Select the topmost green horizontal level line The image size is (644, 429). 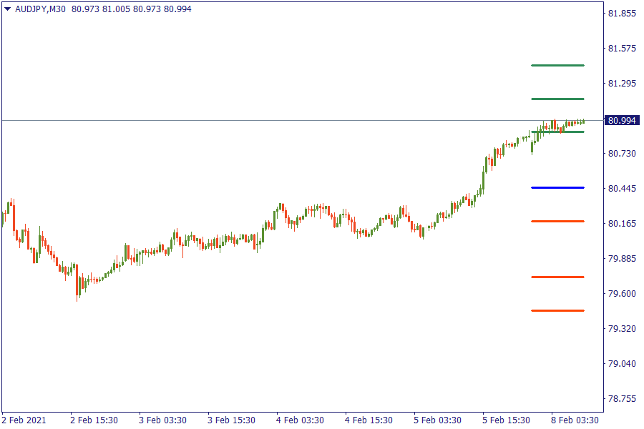click(x=557, y=65)
